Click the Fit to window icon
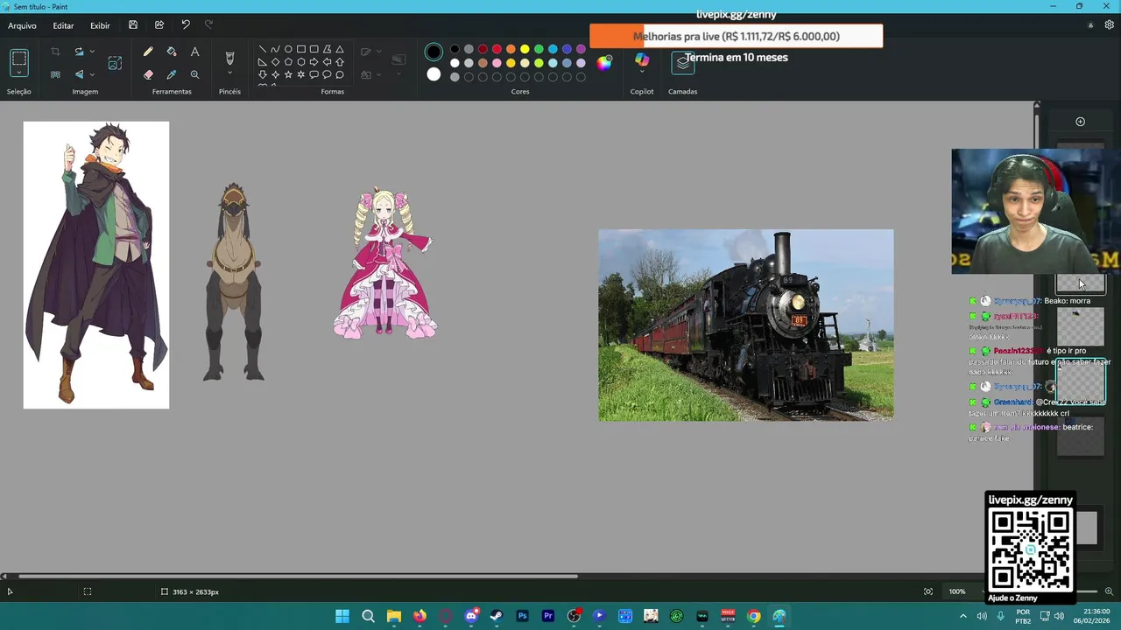 tap(928, 591)
